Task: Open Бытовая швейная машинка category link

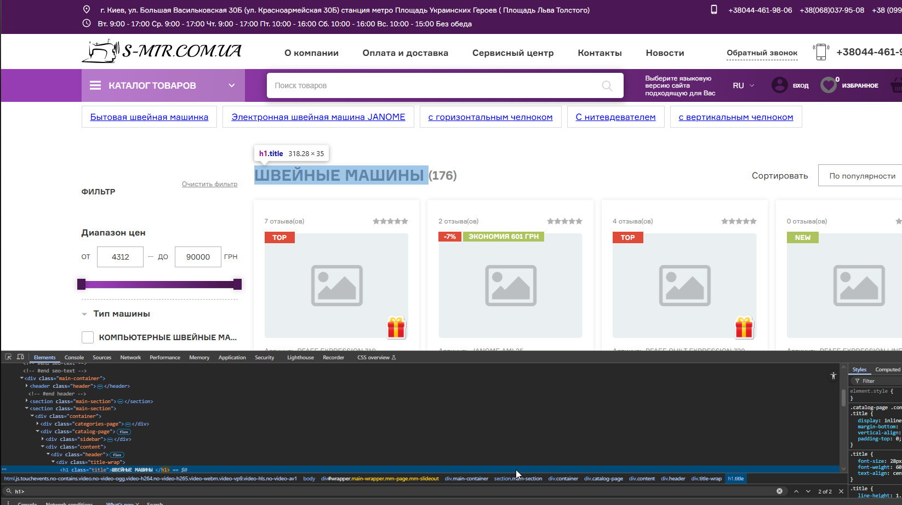Action: pyautogui.click(x=149, y=117)
